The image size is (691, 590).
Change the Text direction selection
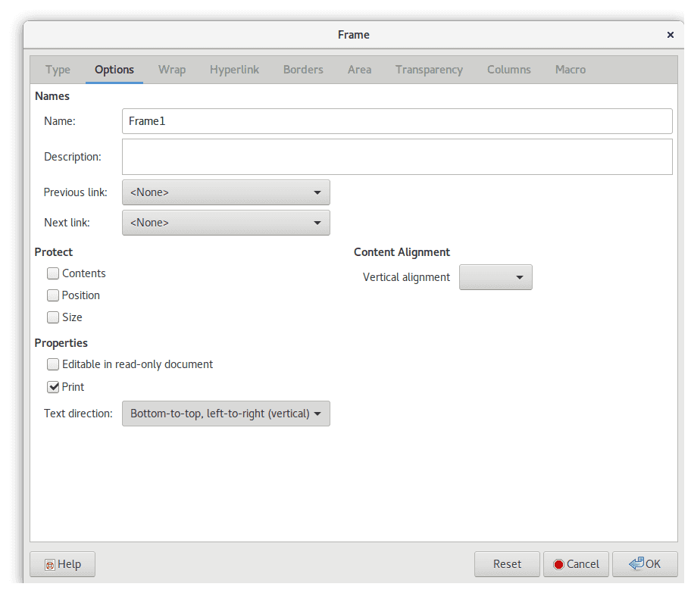click(226, 414)
